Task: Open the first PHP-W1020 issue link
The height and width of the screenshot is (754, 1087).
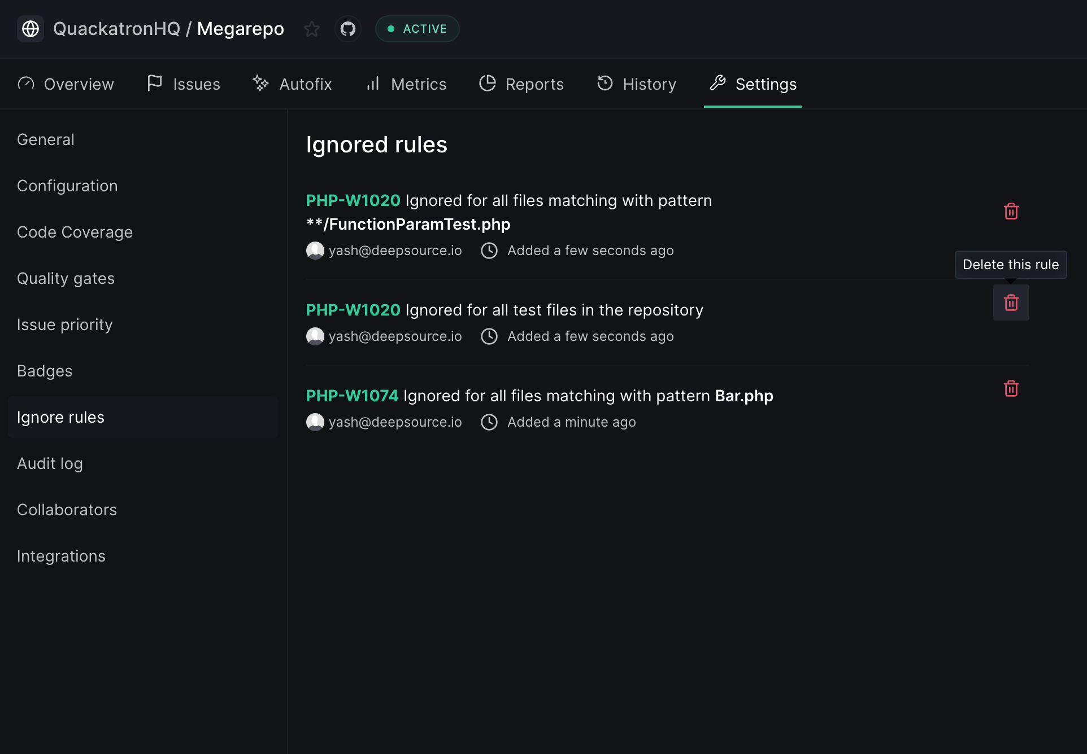Action: point(353,200)
